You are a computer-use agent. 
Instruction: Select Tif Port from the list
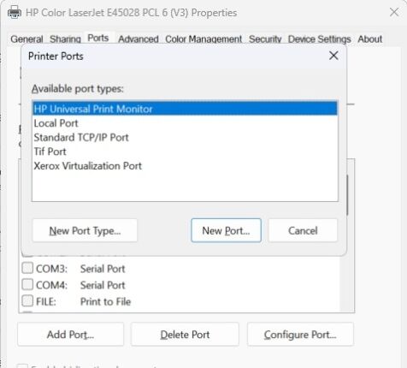tap(185, 151)
